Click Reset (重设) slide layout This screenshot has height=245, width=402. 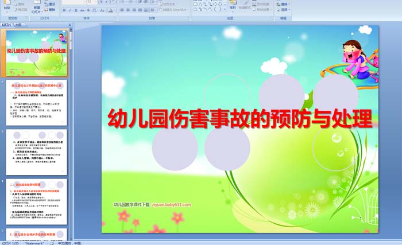pos(50,4)
